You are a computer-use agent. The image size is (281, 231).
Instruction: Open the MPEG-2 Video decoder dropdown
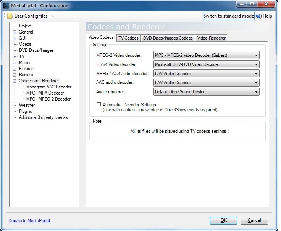tap(206, 55)
